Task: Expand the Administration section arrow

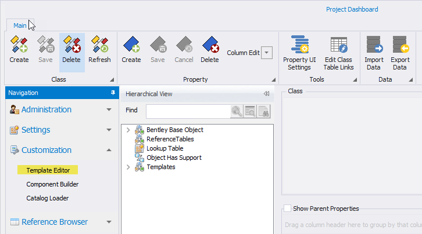Action: pos(109,109)
